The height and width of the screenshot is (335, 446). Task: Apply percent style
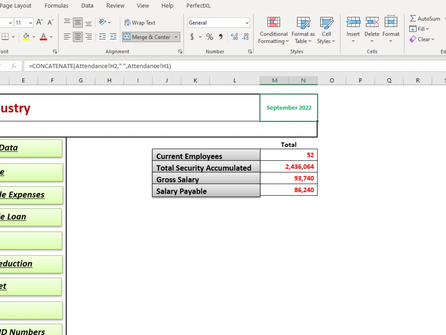pos(210,37)
